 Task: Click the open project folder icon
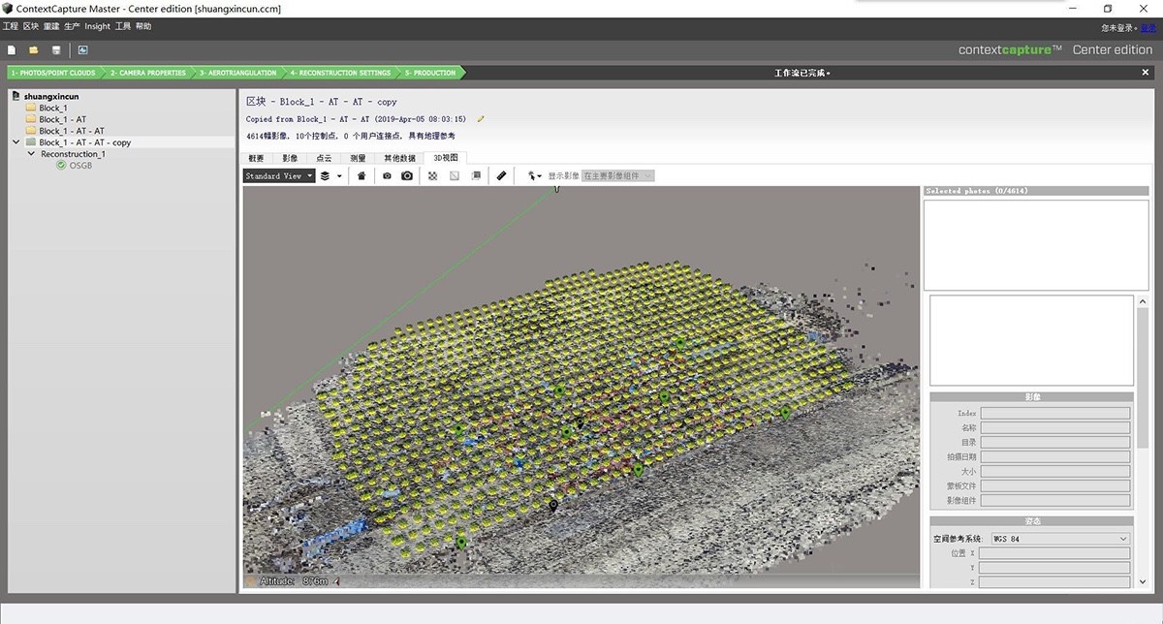point(32,49)
